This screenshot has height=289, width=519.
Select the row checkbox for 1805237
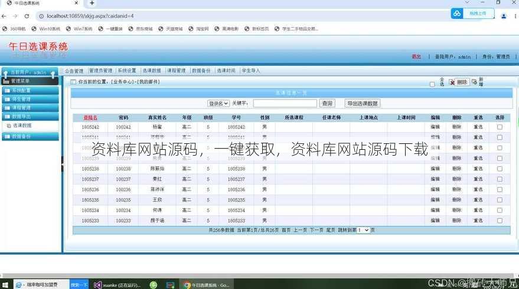click(x=500, y=179)
